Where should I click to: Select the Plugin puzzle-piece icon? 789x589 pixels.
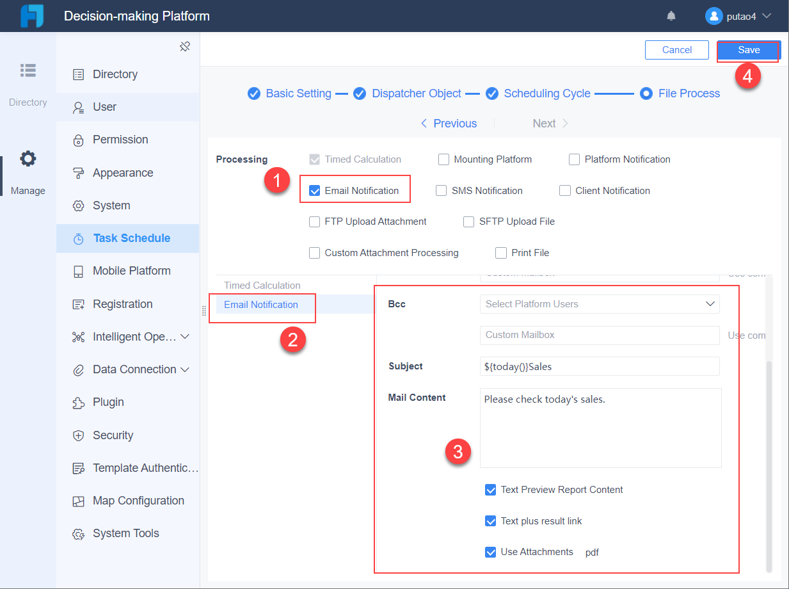click(x=77, y=402)
